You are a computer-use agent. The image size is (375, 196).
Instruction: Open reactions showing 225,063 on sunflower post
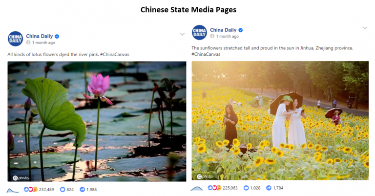coord(223,188)
